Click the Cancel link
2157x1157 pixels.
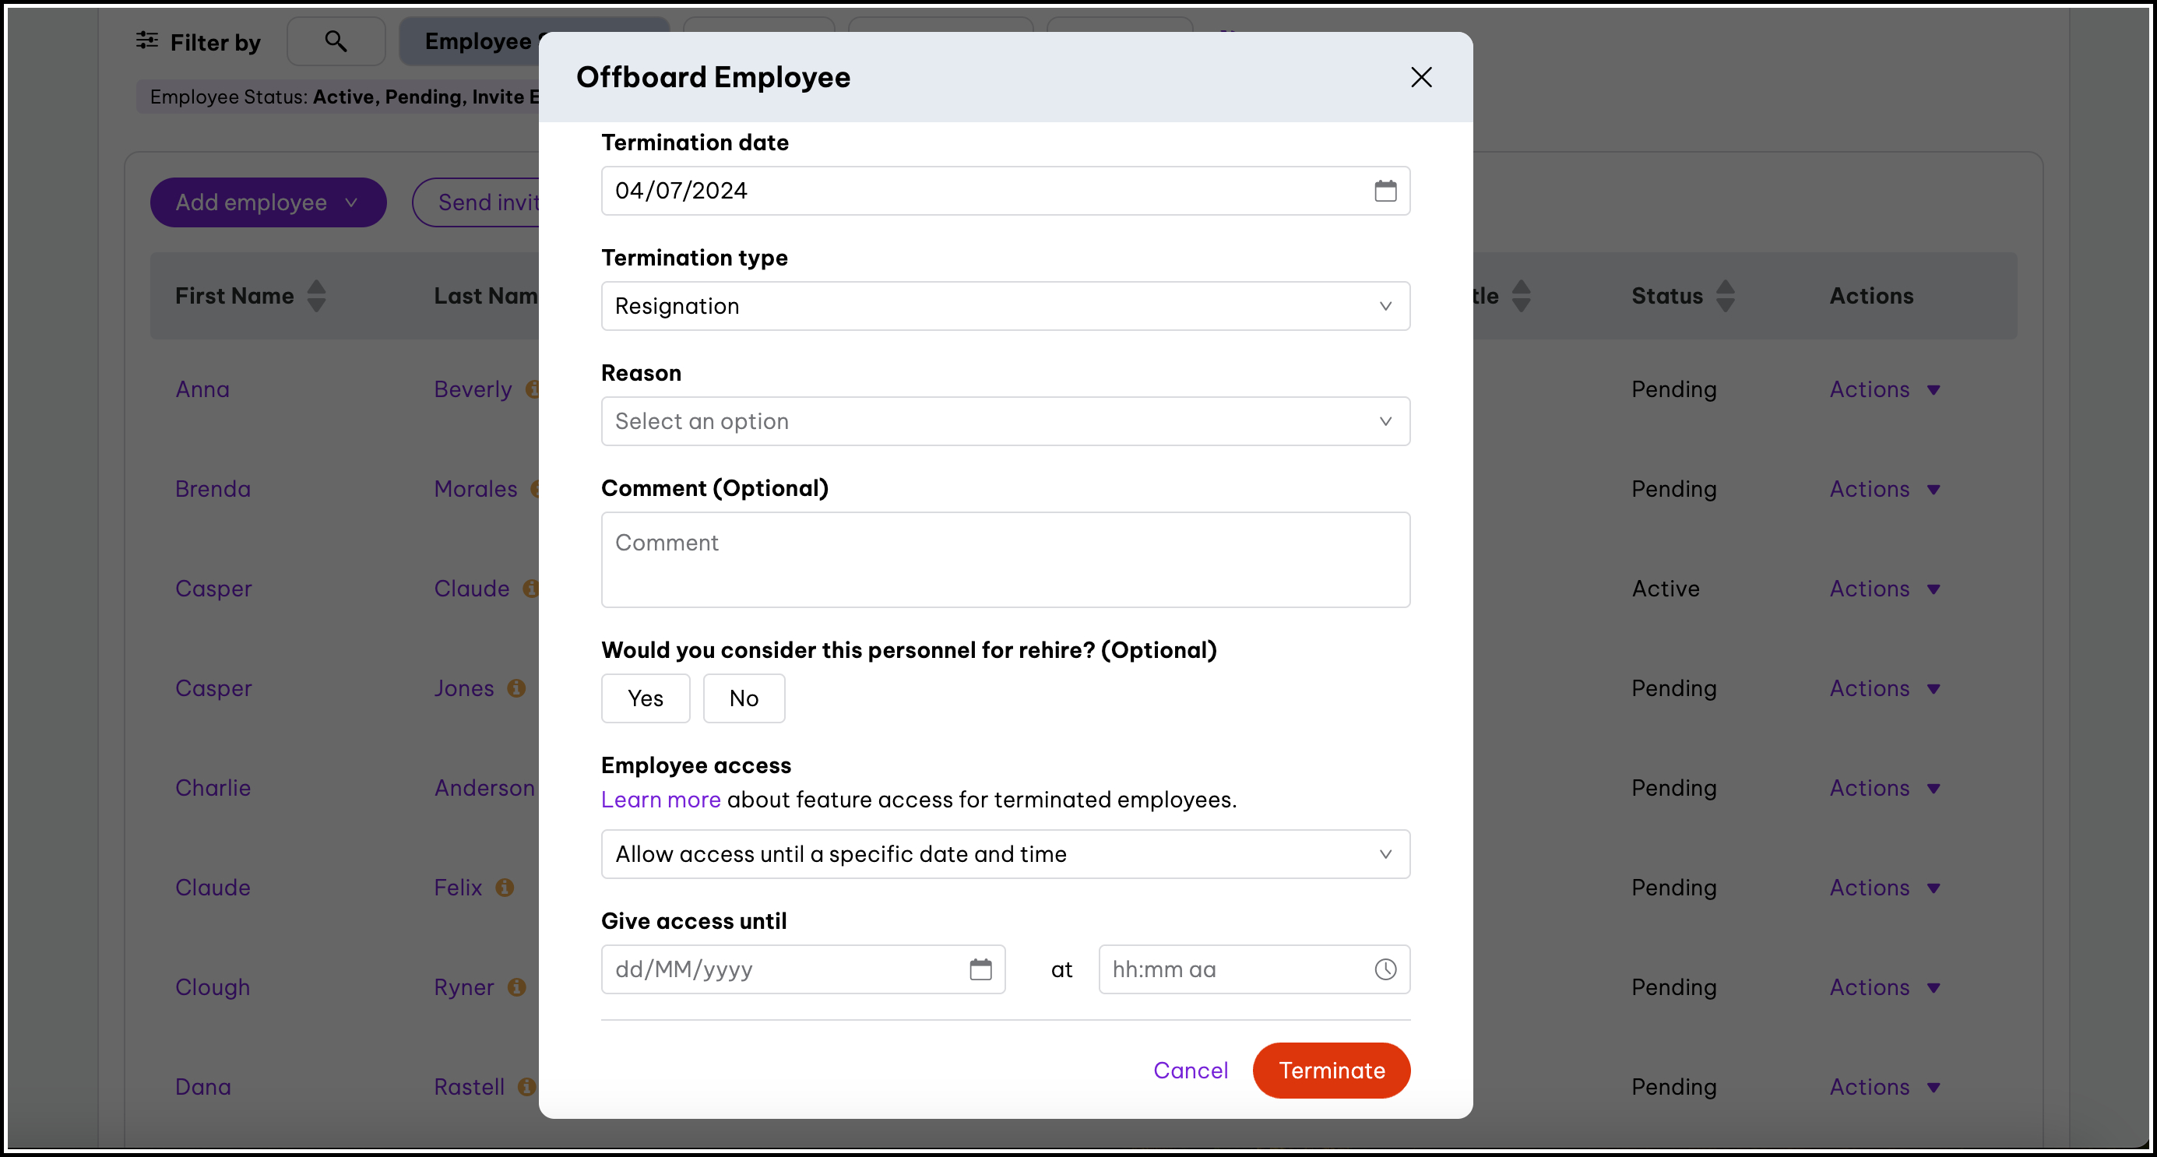click(x=1190, y=1070)
